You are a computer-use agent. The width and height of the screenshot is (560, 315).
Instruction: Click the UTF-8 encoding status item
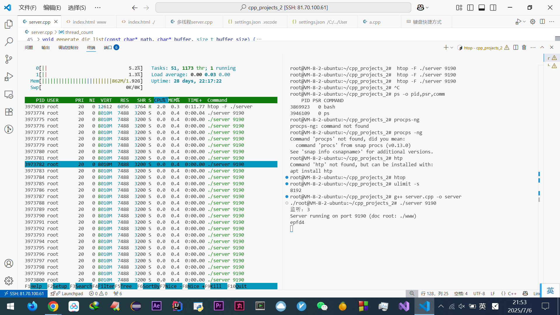pos(479,293)
